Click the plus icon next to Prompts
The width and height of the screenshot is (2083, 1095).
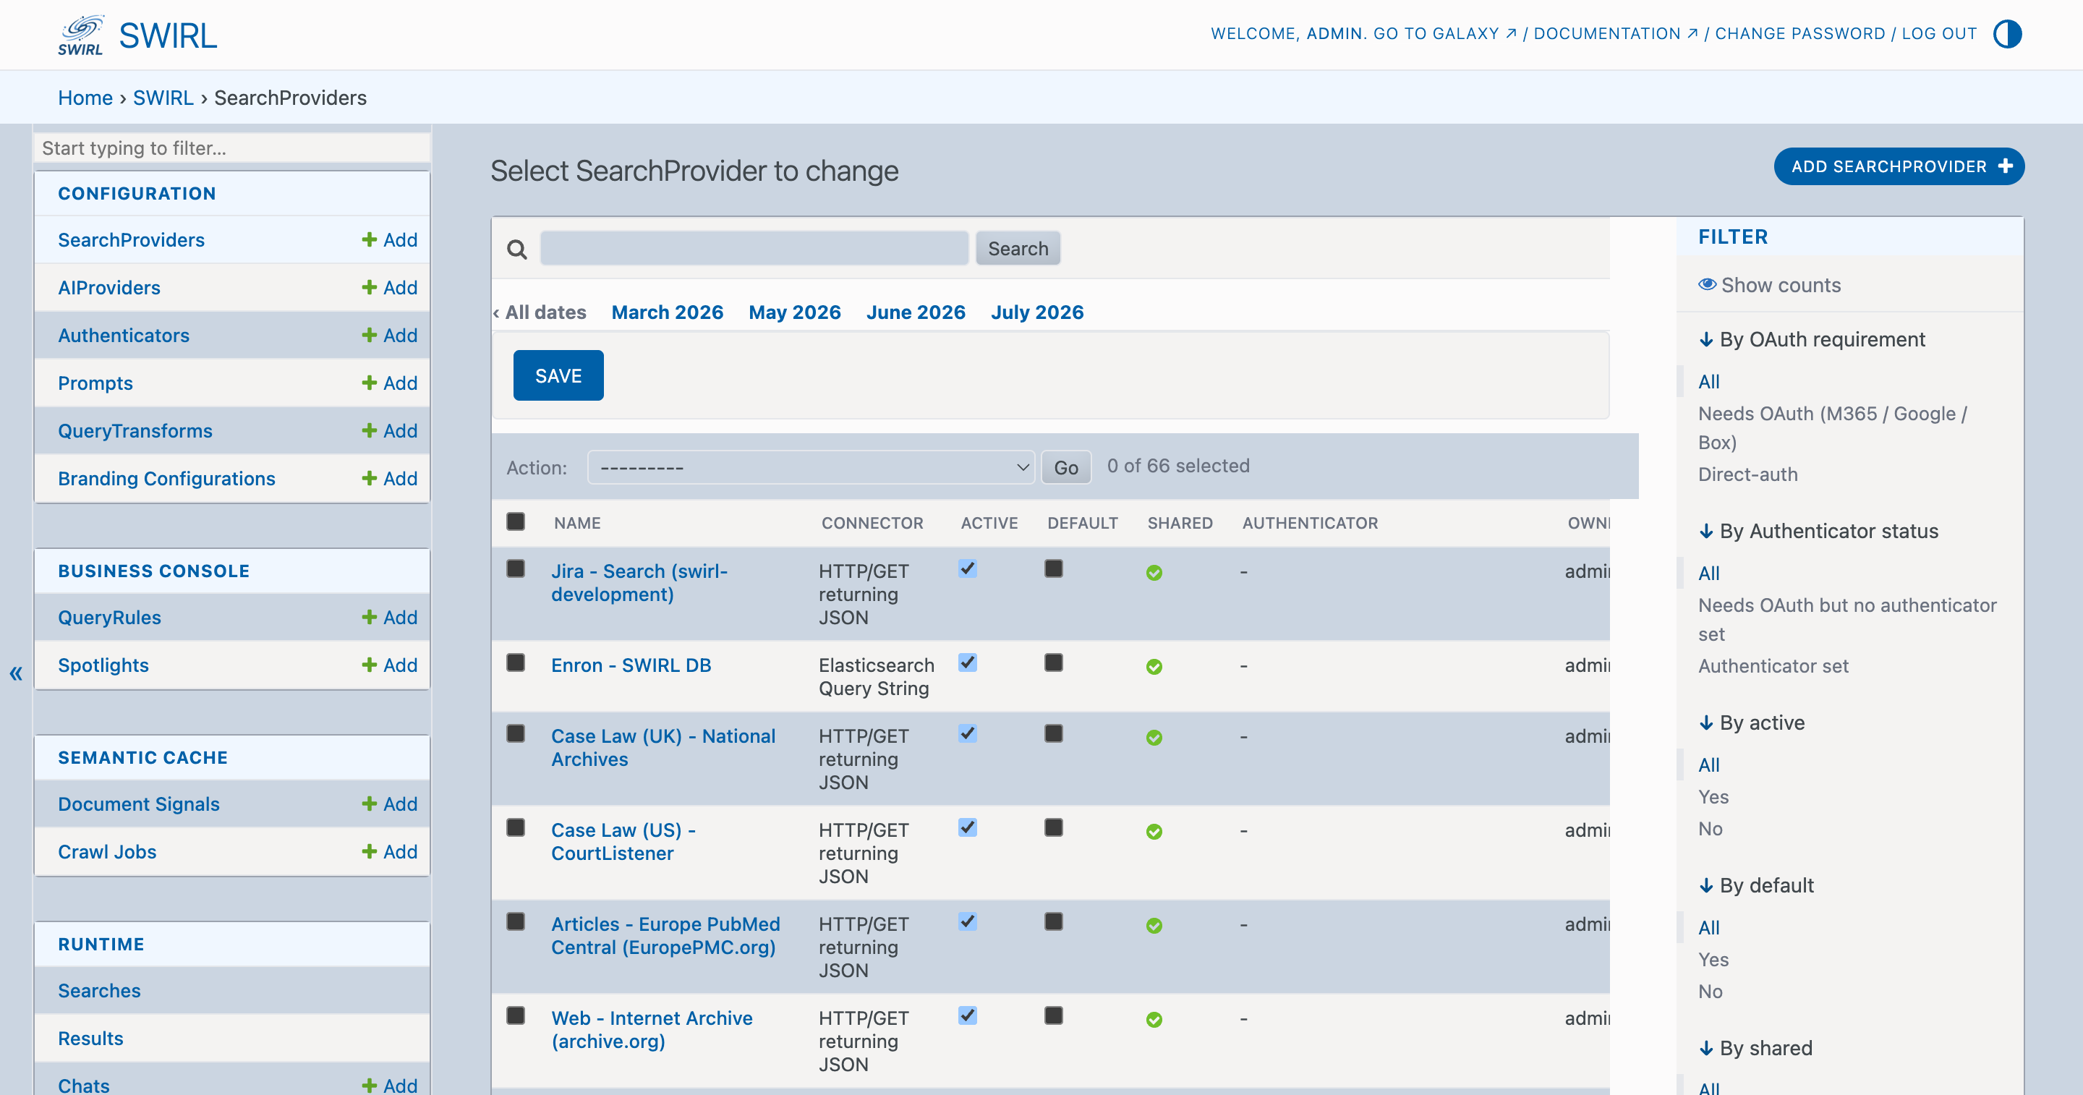click(369, 383)
